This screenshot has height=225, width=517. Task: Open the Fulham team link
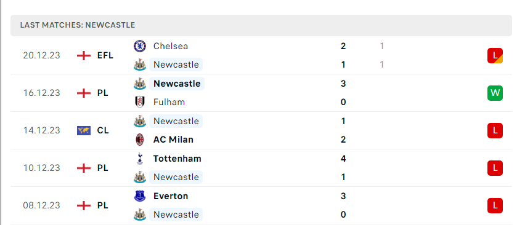169,102
